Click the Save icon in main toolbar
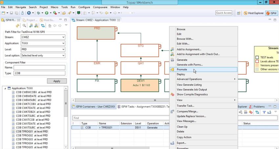Viewport: 279px width, 149px height. 11,13
